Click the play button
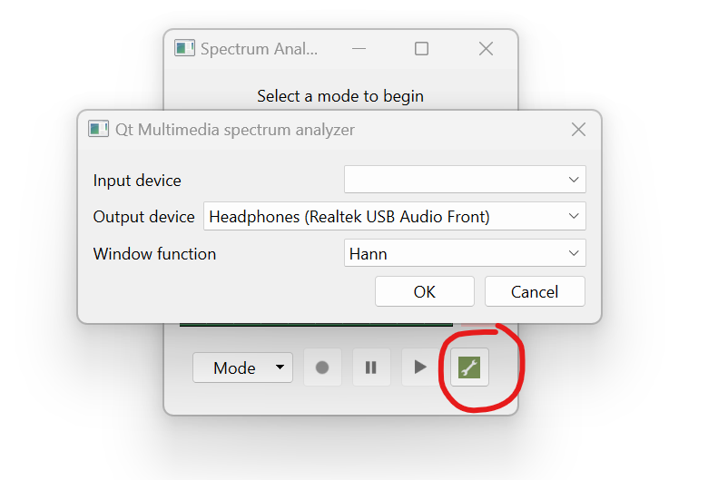Image resolution: width=708 pixels, height=480 pixels. coord(420,367)
